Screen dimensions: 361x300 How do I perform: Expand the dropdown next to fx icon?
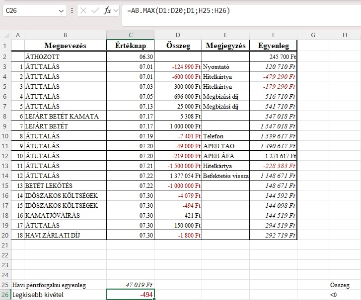(116, 10)
